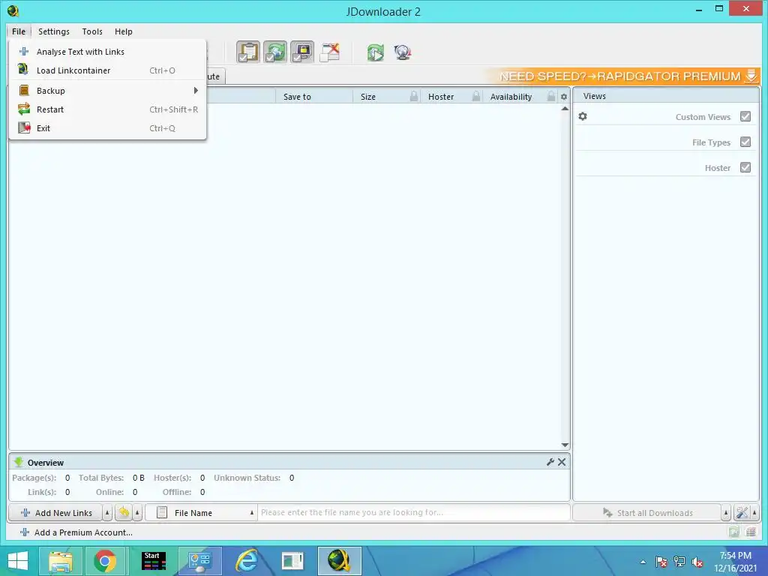This screenshot has width=768, height=576.
Task: Open Internet Explorer from taskbar
Action: 246,561
